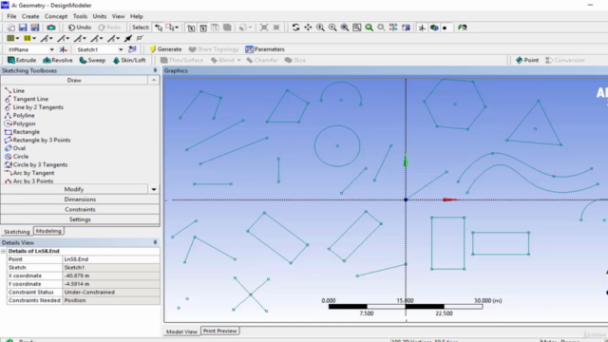Pin the Details View panel
Image resolution: width=608 pixels, height=342 pixels.
click(x=155, y=242)
